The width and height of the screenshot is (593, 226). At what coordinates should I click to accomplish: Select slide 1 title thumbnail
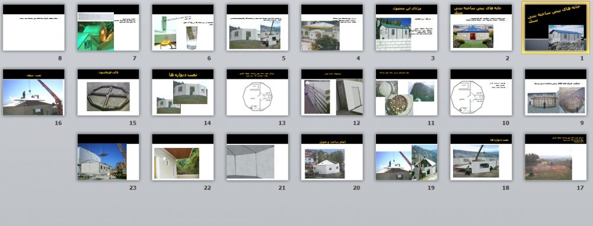[556, 28]
